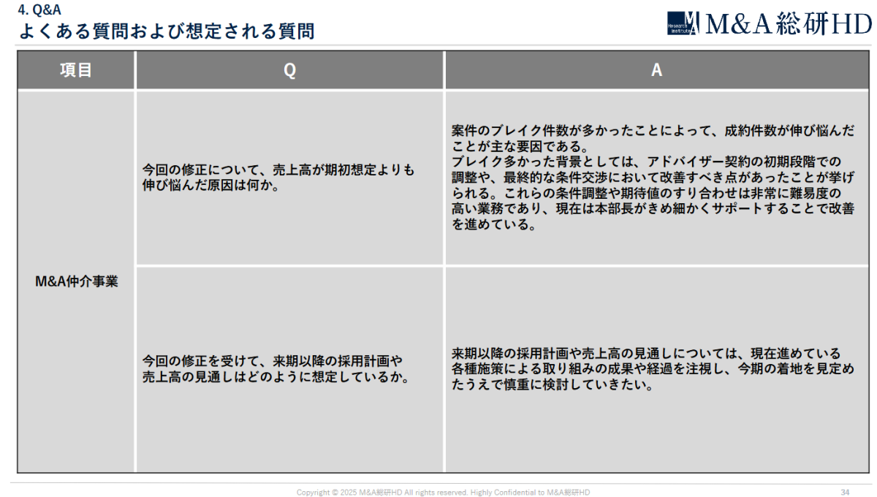Select the Q column header
Image resolution: width=877 pixels, height=497 pixels.
coord(289,70)
